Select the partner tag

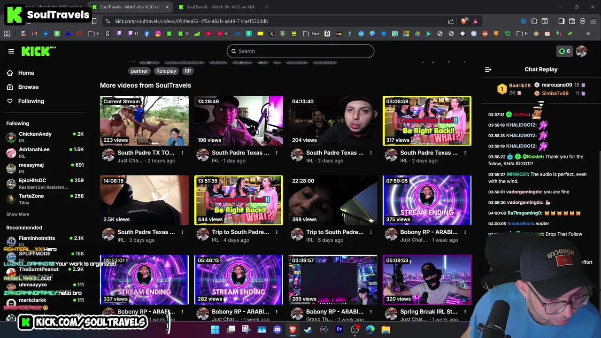[139, 71]
